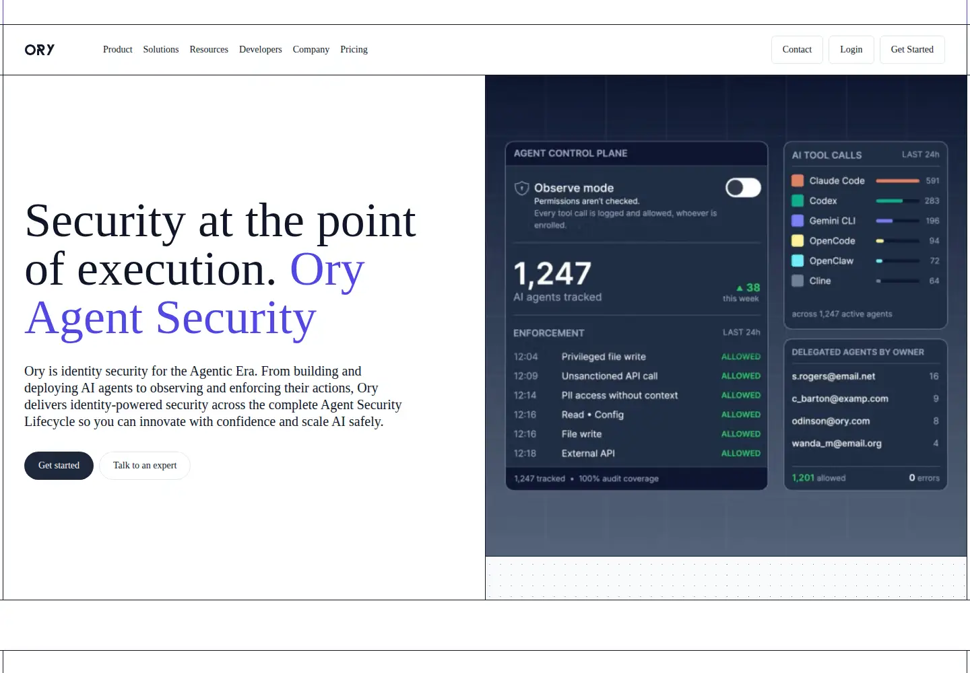
Task: Click the cyan OpenClaw swatch
Action: (798, 260)
